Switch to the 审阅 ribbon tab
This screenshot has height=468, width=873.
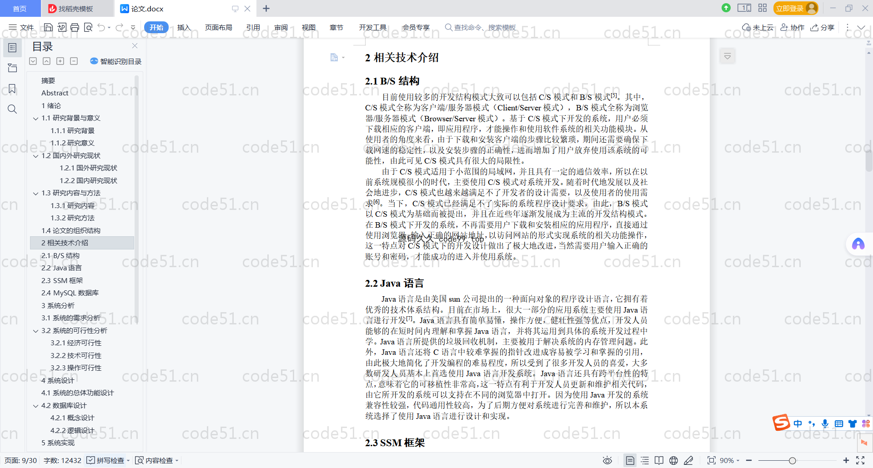(281, 27)
